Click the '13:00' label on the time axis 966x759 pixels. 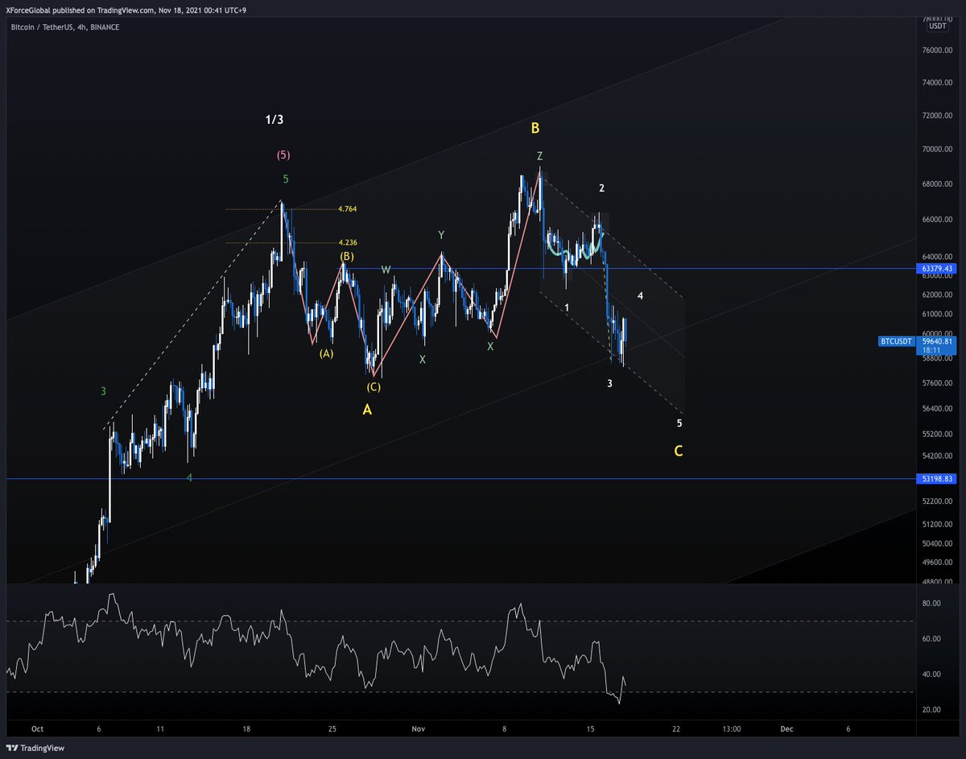point(732,728)
